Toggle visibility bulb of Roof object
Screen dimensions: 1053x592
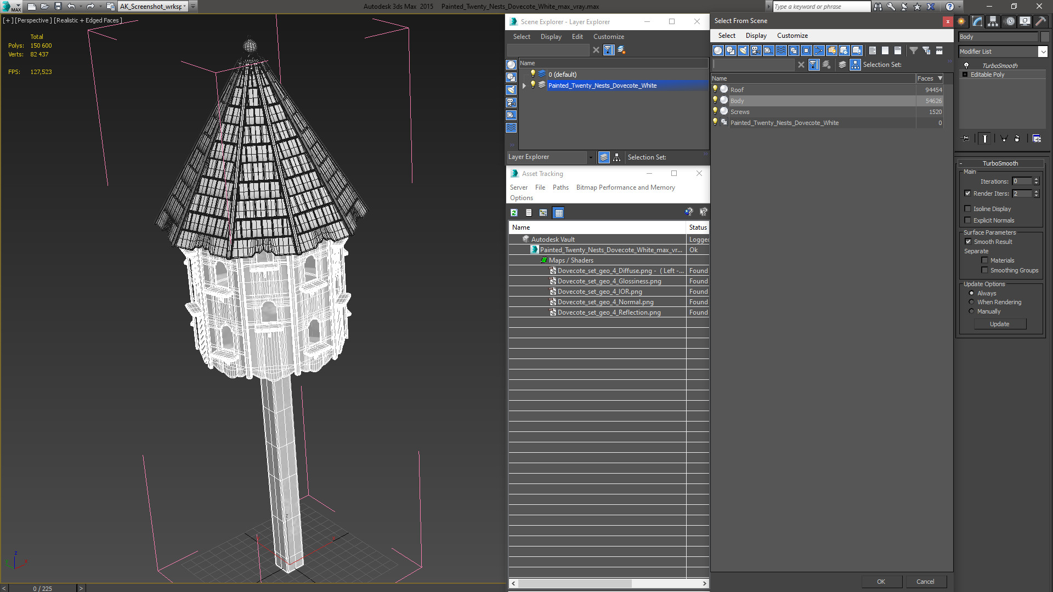pos(715,89)
